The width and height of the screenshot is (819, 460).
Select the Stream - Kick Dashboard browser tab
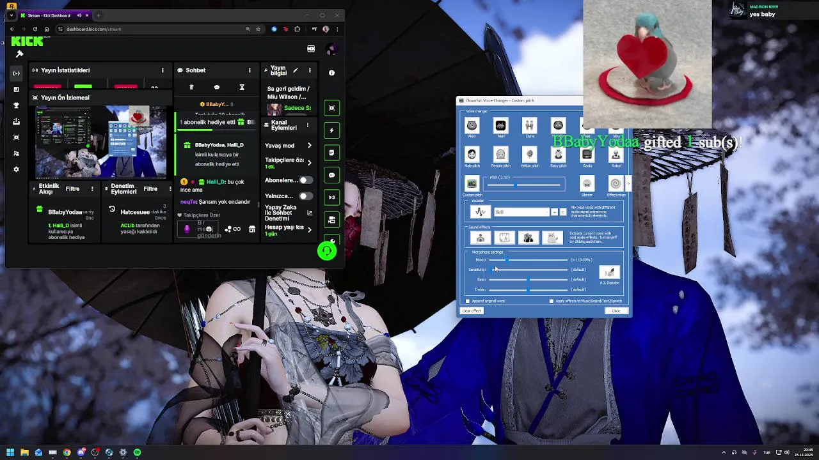pyautogui.click(x=55, y=15)
